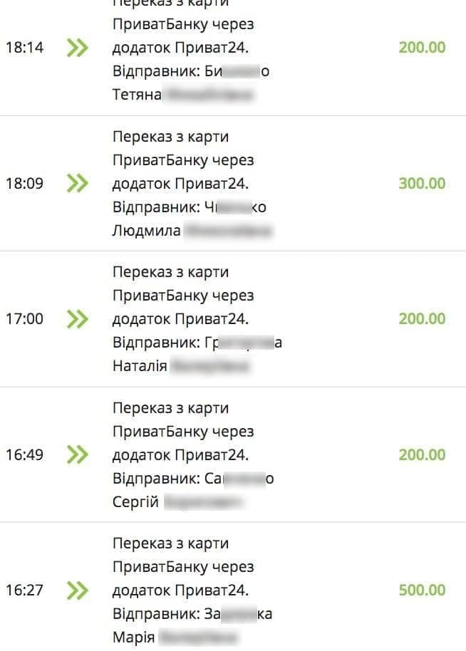The width and height of the screenshot is (466, 651).
Task: Click the green chevron icon next to 16:27
Action: (78, 590)
